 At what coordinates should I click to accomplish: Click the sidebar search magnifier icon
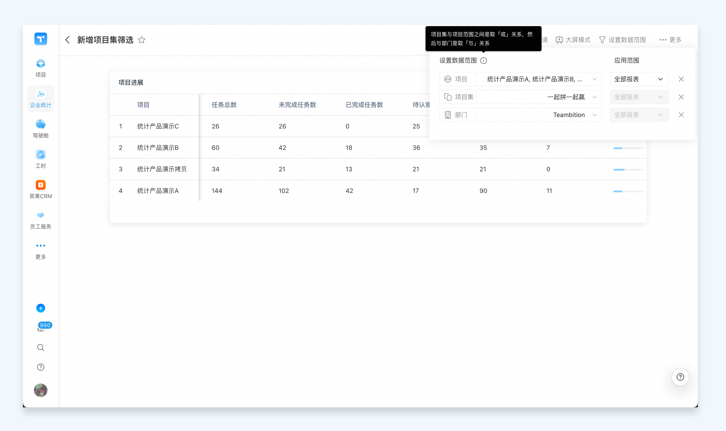click(x=41, y=348)
